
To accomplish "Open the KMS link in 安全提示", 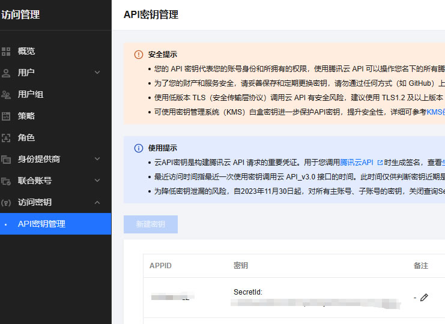I will pos(435,112).
